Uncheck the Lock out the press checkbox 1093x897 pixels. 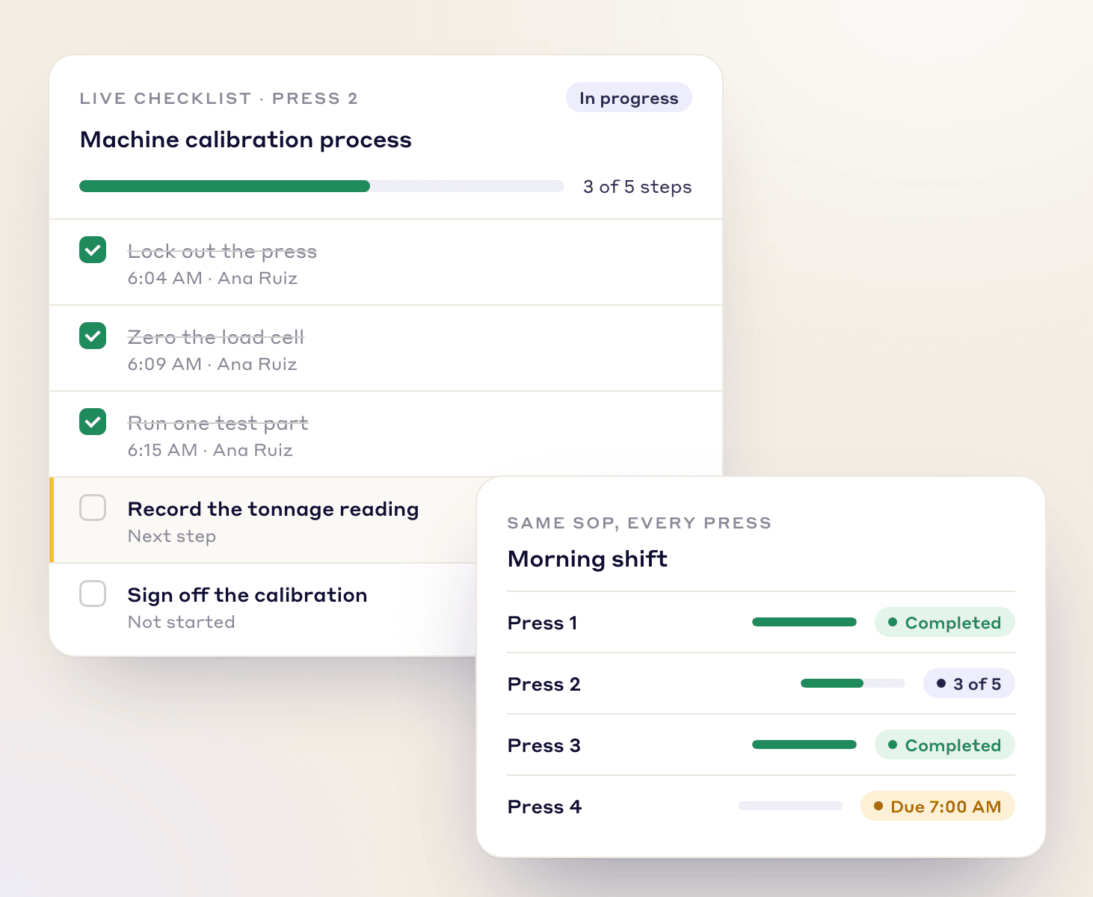point(93,250)
